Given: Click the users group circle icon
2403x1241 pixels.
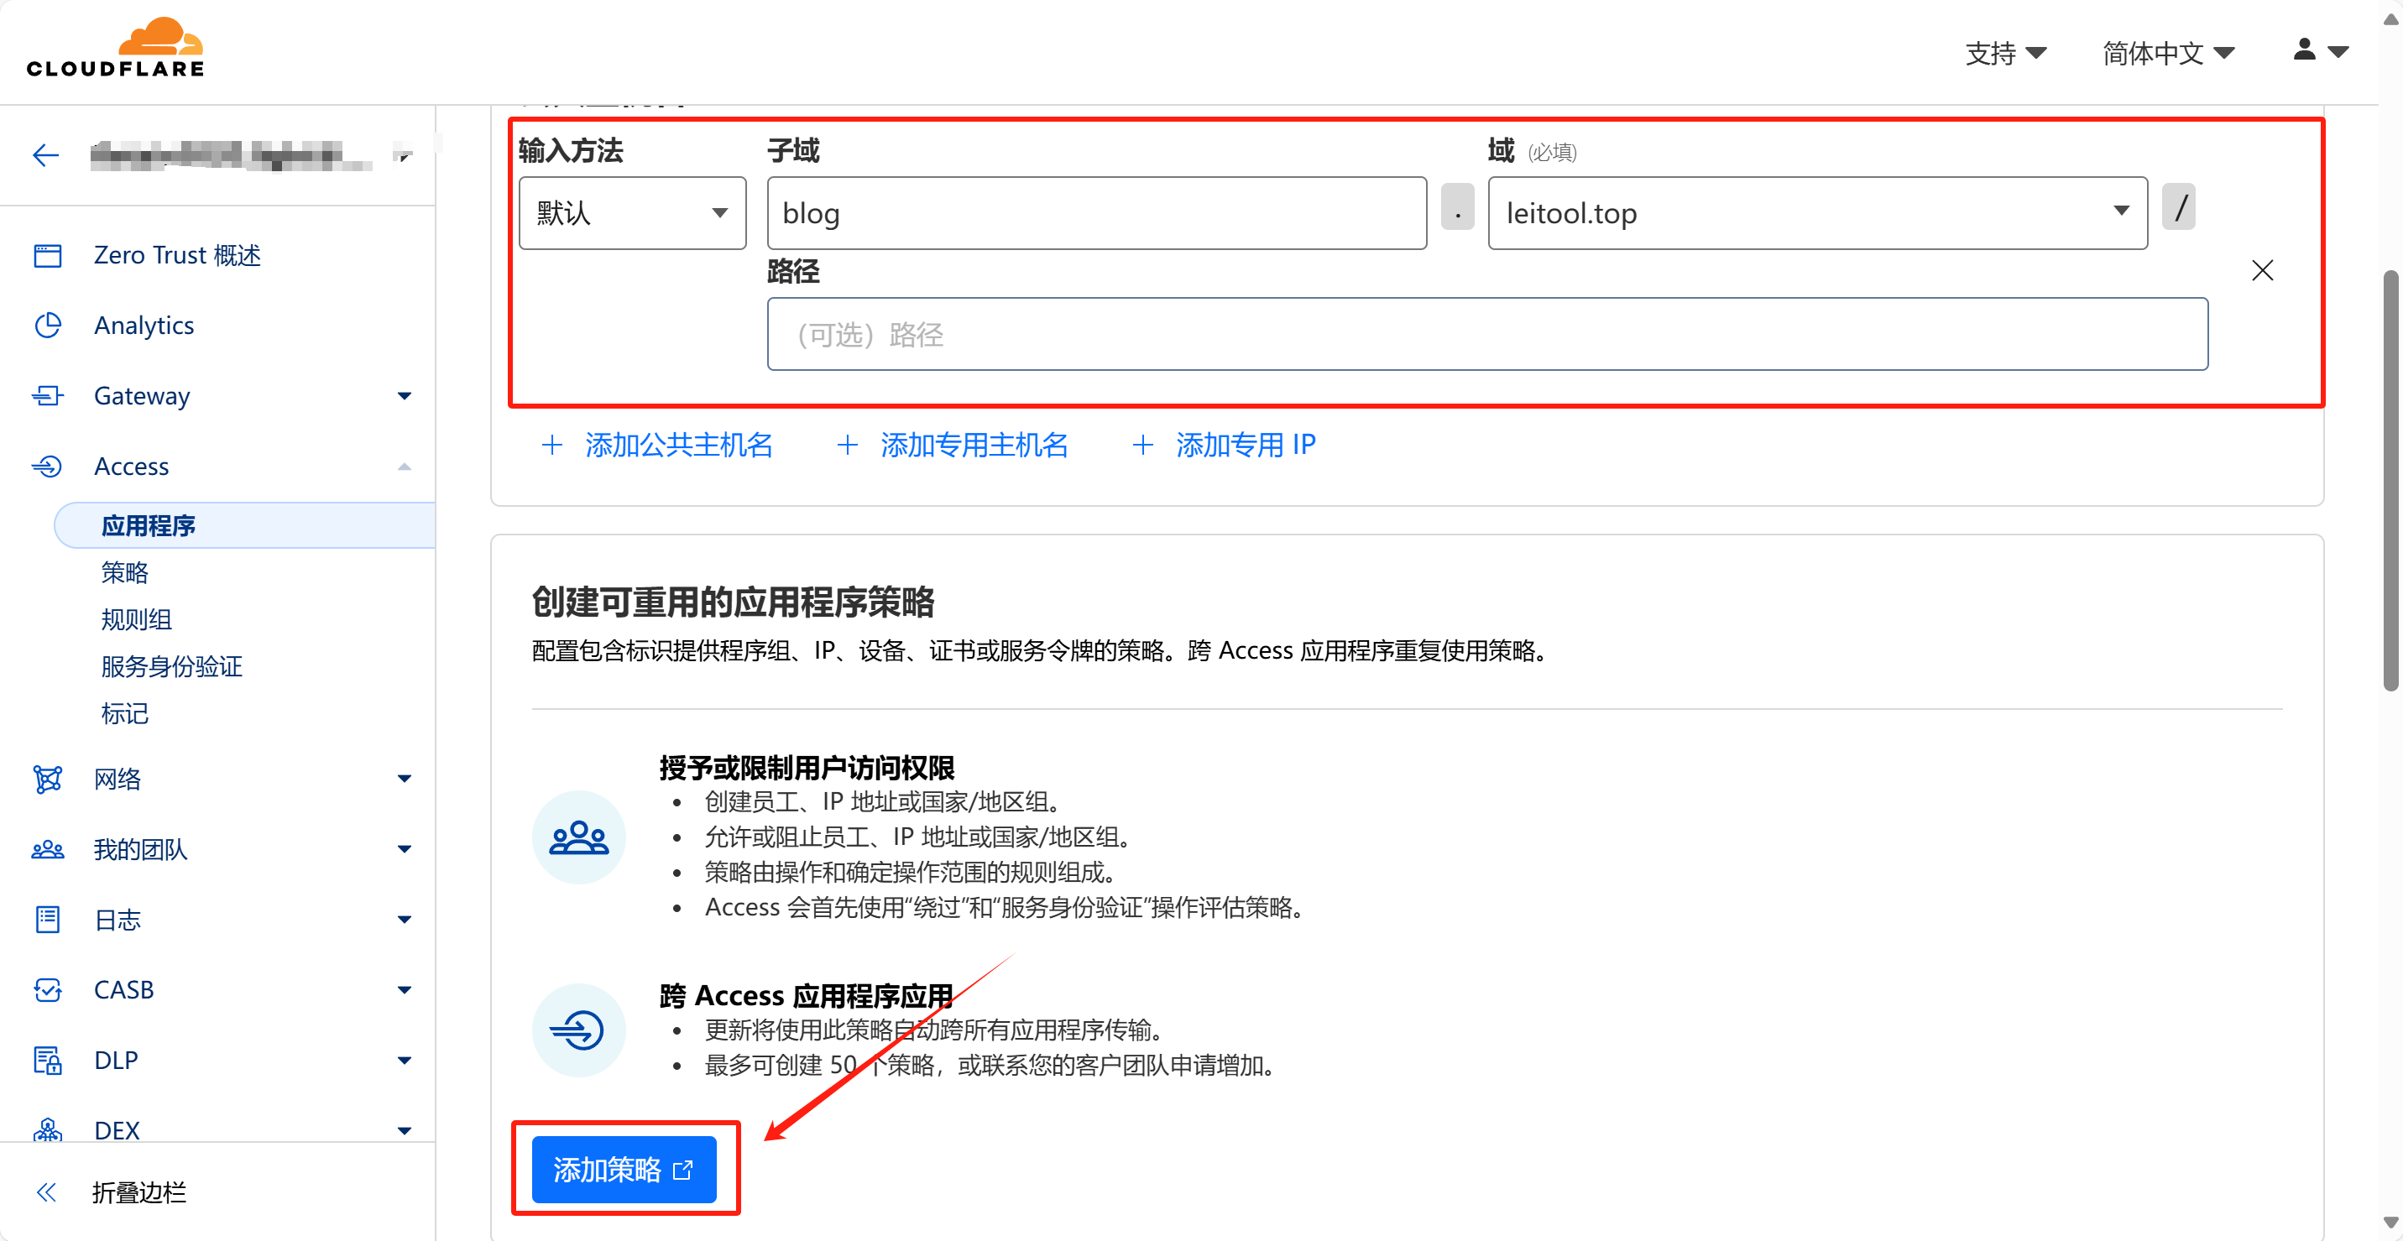Looking at the screenshot, I should pyautogui.click(x=578, y=837).
